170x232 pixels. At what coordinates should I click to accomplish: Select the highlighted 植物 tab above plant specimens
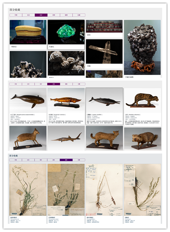pos(66,160)
